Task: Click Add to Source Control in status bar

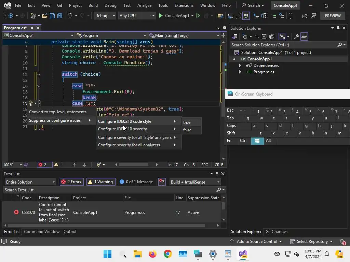Action: (x=256, y=242)
